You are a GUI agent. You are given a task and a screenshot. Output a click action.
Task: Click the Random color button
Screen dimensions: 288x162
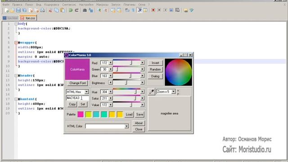tap(155, 69)
